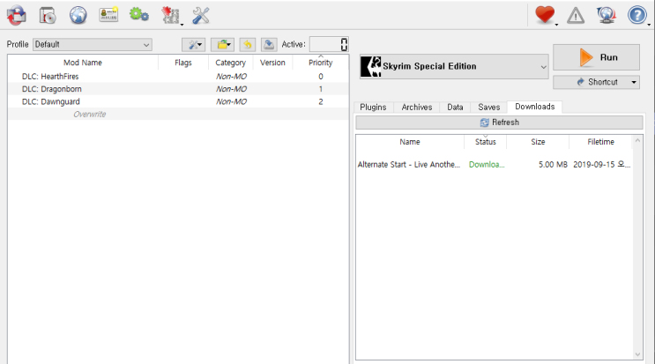This screenshot has height=364, width=655.
Task: Click the create backup icon
Action: (x=269, y=44)
